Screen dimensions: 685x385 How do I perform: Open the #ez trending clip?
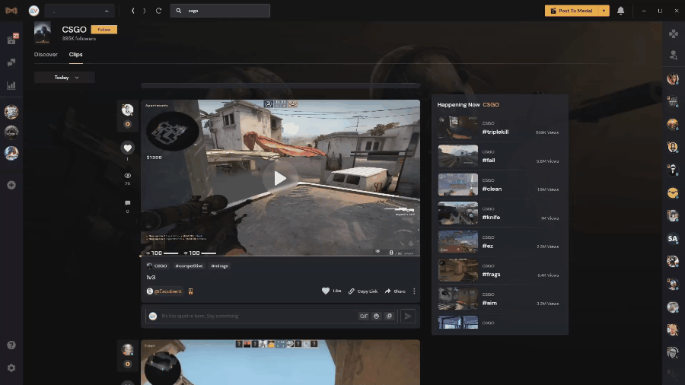[x=499, y=241]
